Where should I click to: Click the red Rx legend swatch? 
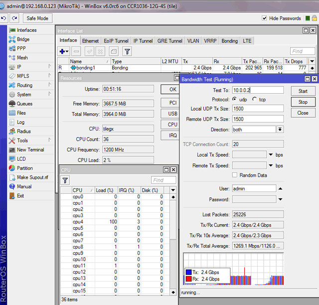[188, 279]
